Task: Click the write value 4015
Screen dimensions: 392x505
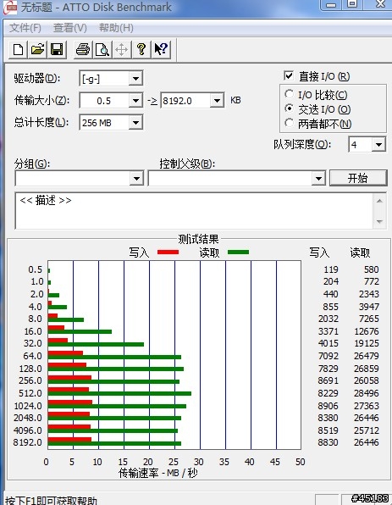Action: [x=328, y=343]
